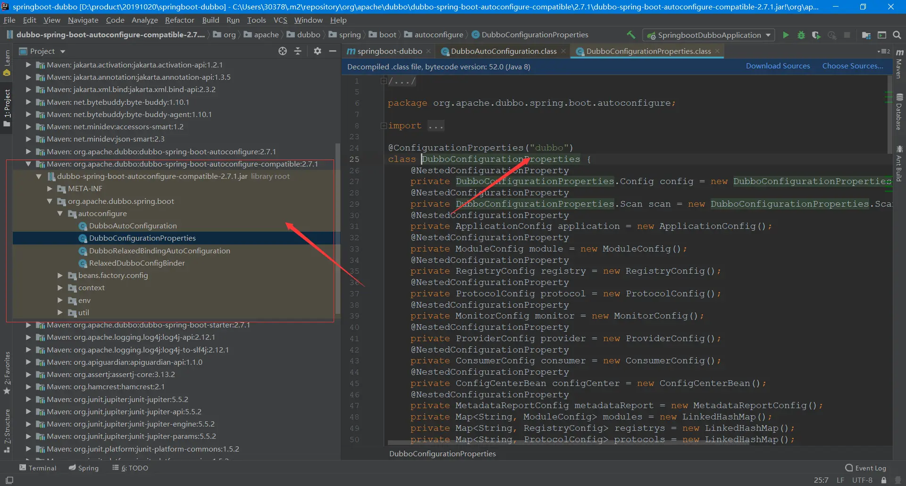
Task: Change file encoding UTF-8 in status bar
Action: (862, 480)
